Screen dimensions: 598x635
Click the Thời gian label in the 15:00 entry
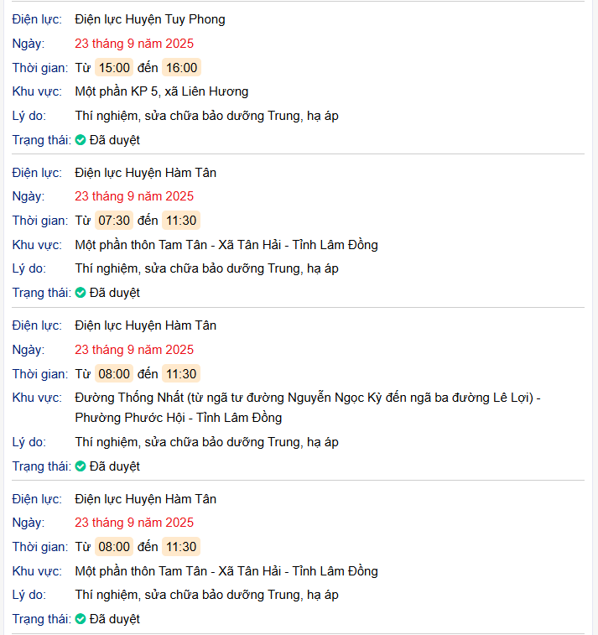[x=39, y=68]
